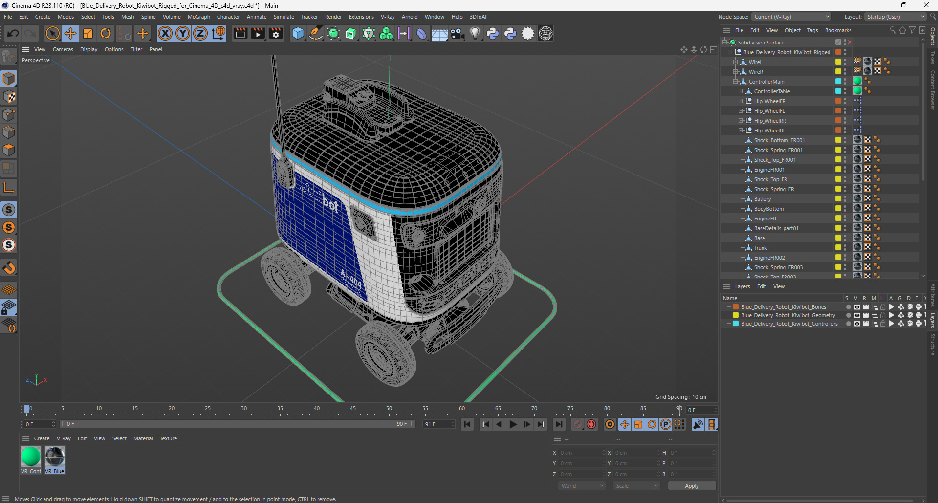Viewport: 938px width, 503px height.
Task: Go to end of timeline
Action: (x=559, y=424)
